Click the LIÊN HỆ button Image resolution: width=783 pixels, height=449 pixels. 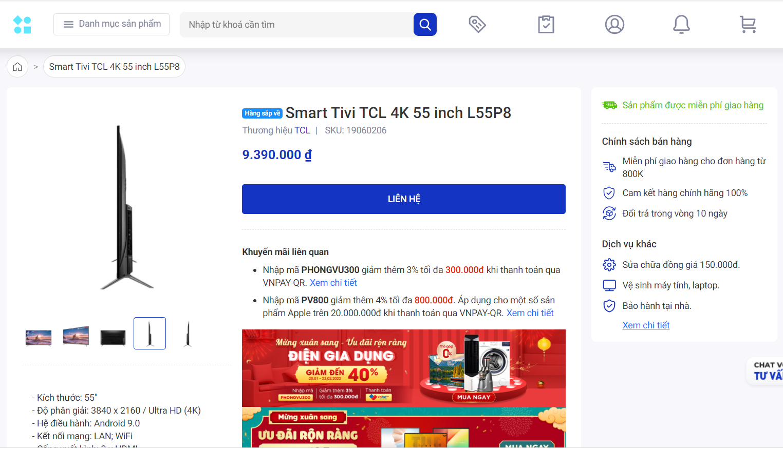(404, 199)
